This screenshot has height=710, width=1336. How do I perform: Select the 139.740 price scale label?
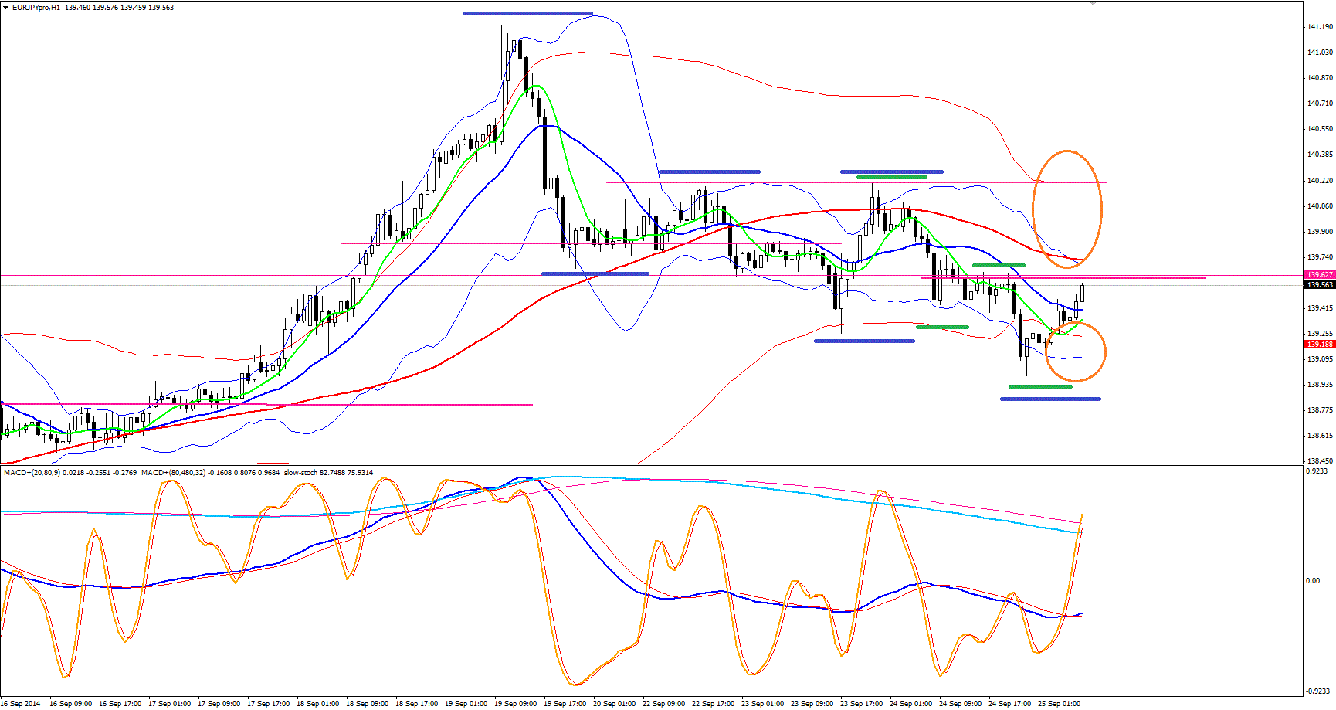tap(1320, 257)
